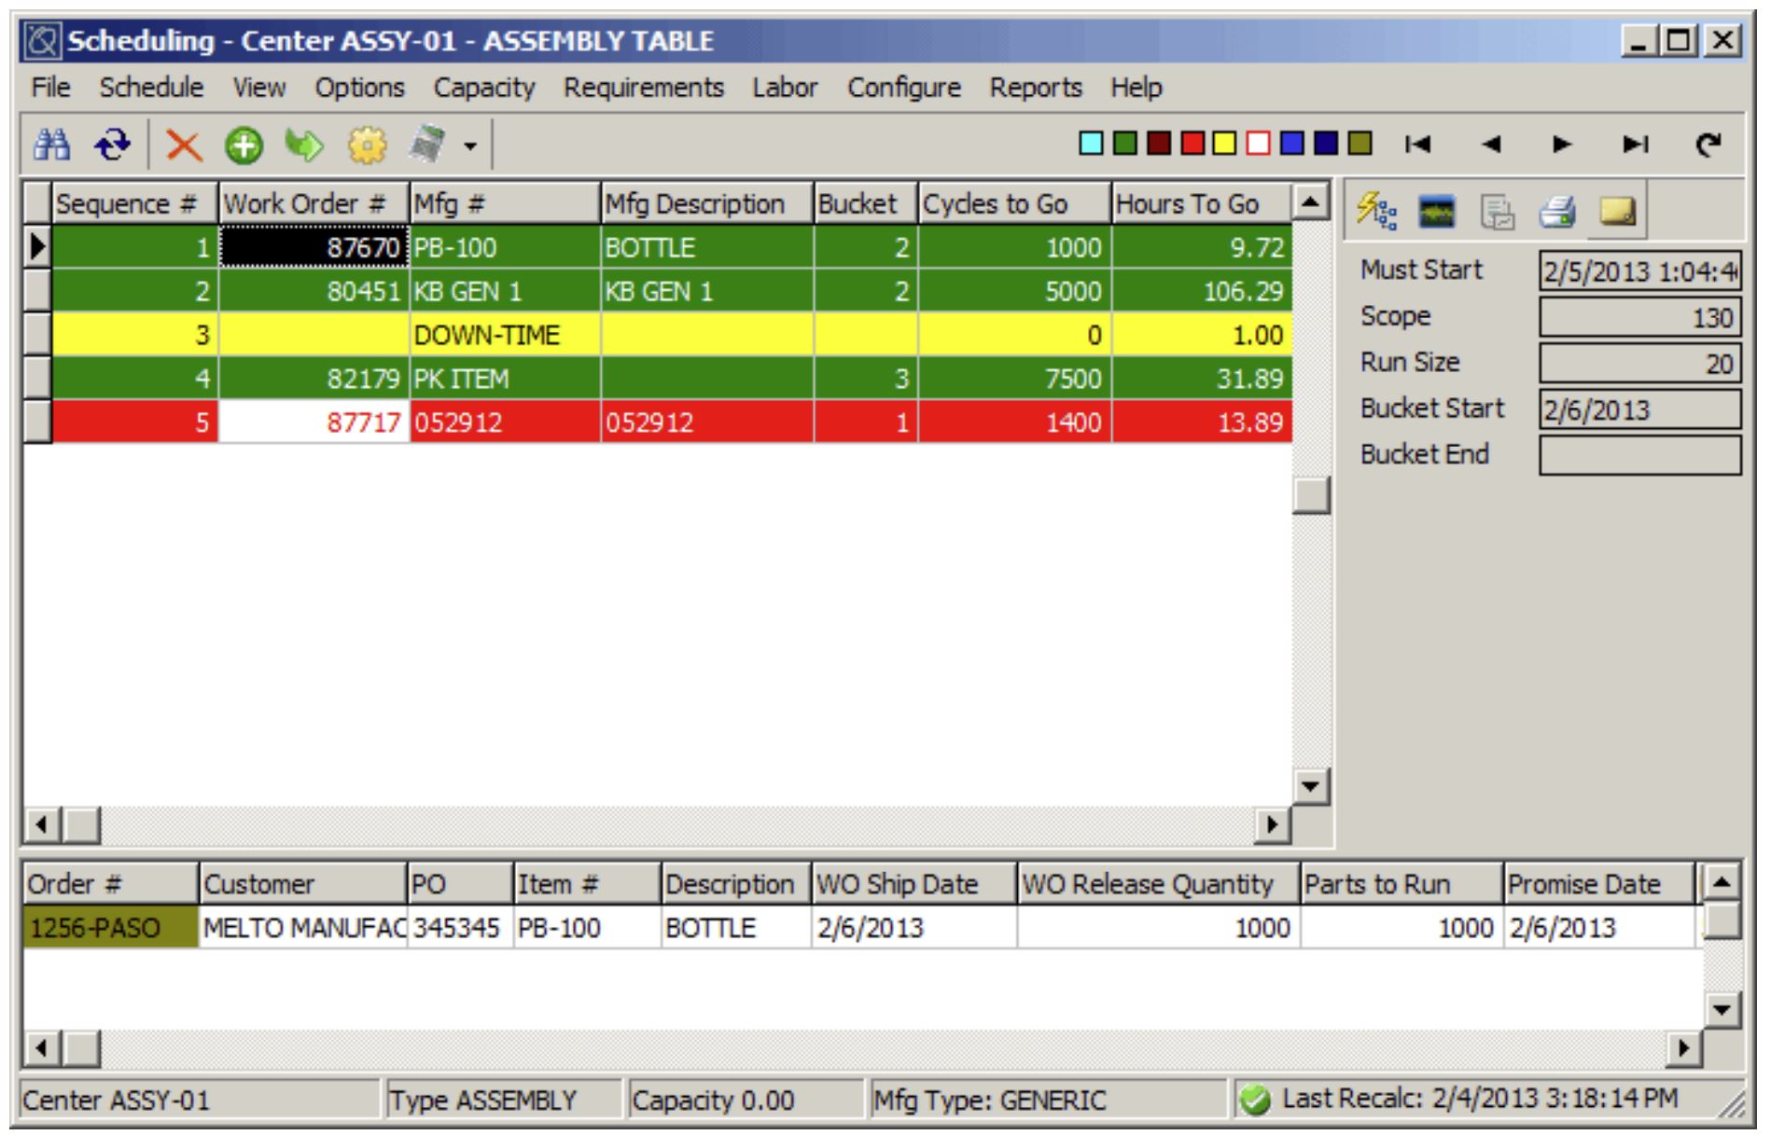
Task: Open the Capacity menu
Action: (483, 88)
